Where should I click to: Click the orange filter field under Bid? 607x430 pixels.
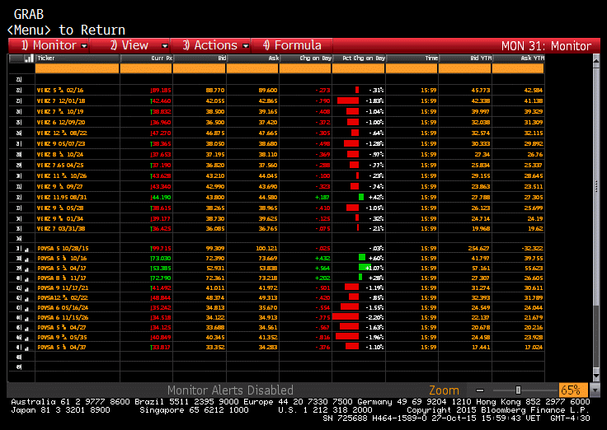click(199, 68)
